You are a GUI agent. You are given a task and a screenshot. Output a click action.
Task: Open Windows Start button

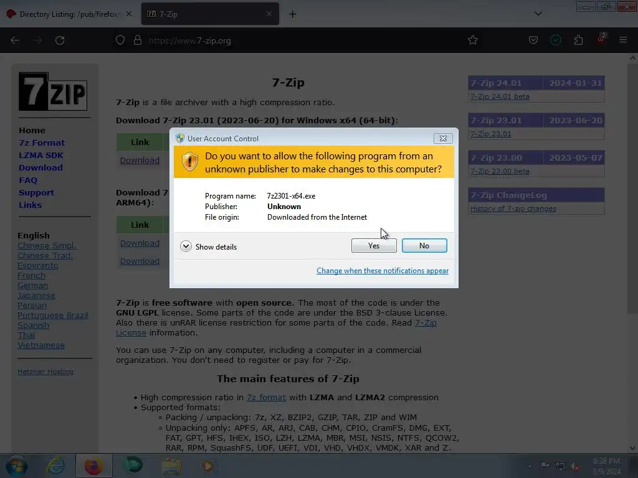coord(16,466)
